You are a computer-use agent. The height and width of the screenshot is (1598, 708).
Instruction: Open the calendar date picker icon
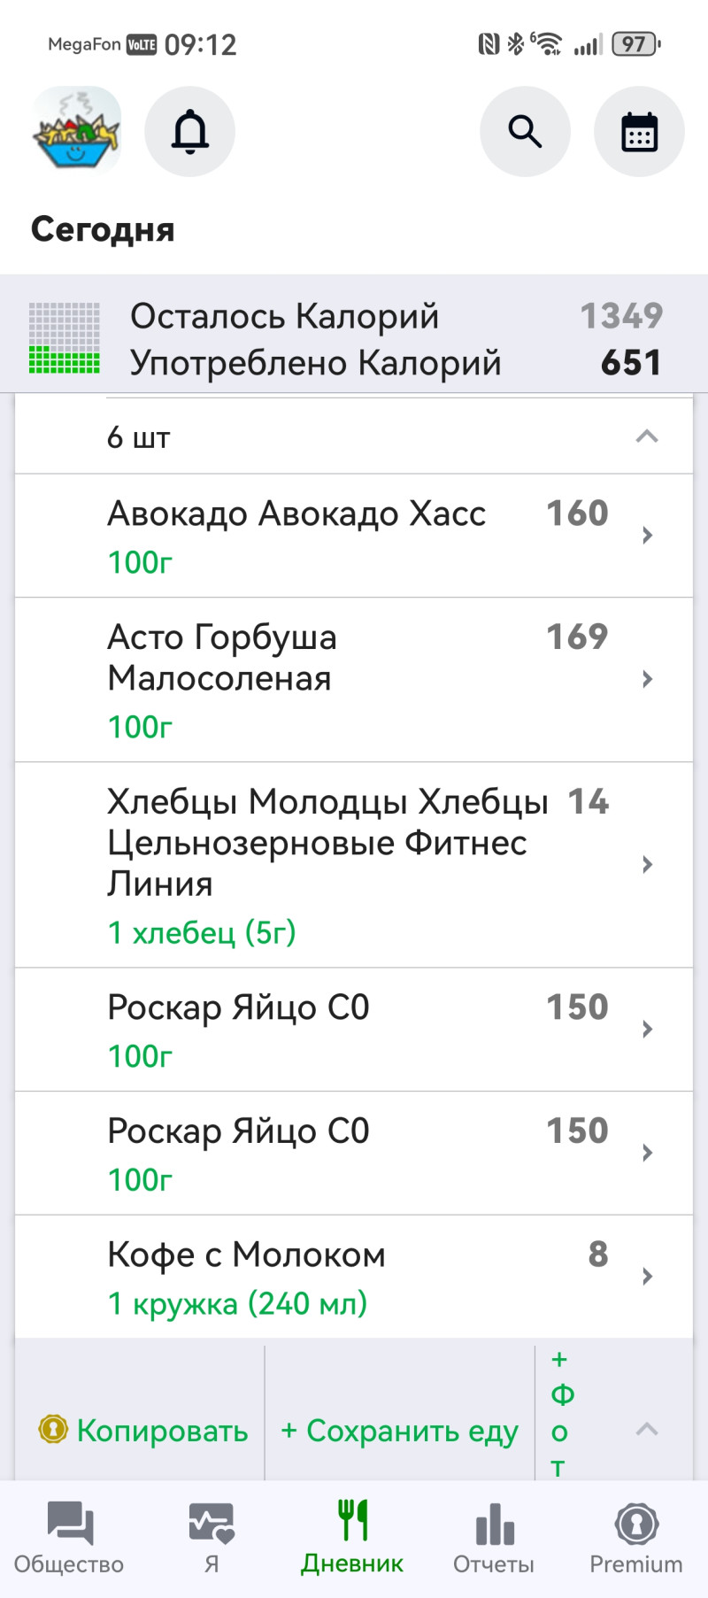(639, 132)
